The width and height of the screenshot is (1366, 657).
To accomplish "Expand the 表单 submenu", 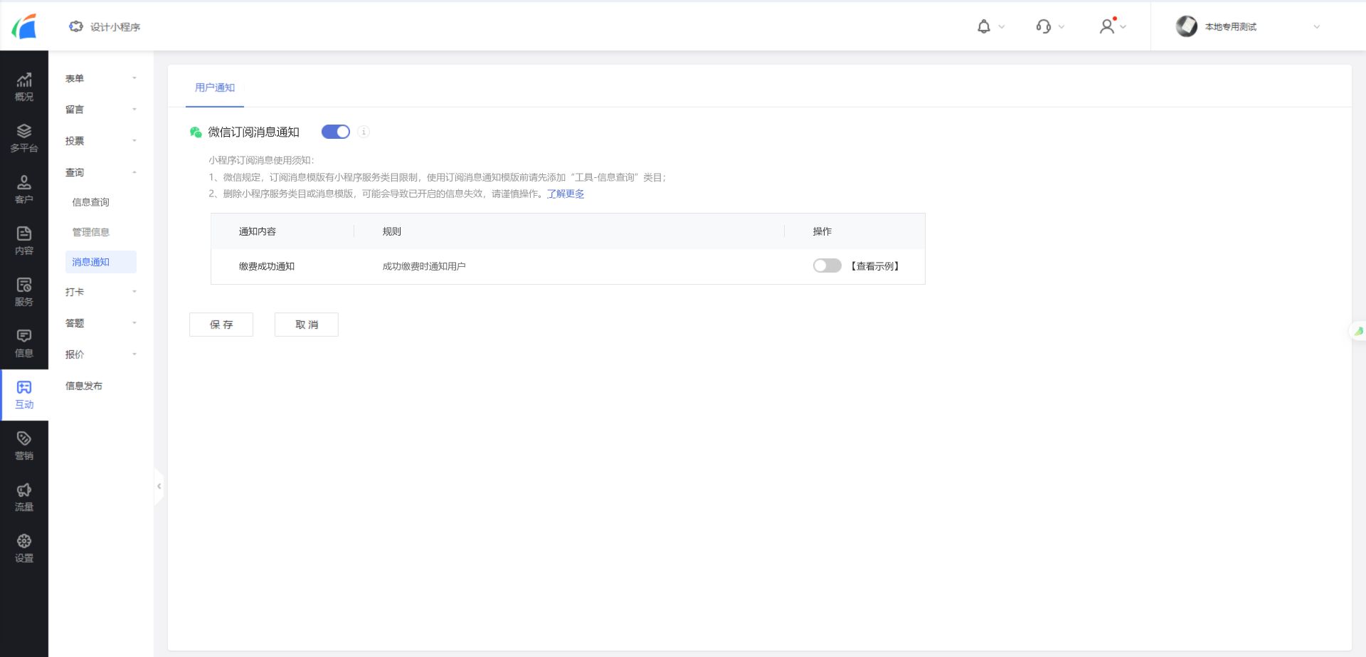I will pos(100,78).
